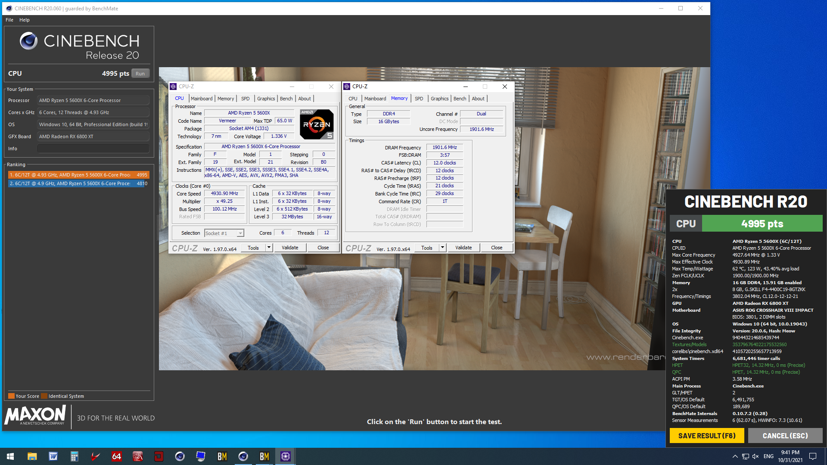Click CPU-Z title bar icon of the Memory window

[347, 87]
